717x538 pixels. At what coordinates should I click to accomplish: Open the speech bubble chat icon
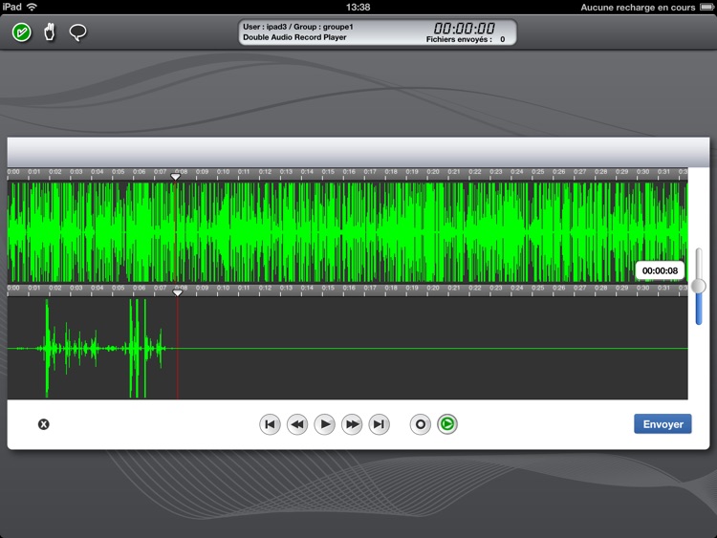click(77, 32)
